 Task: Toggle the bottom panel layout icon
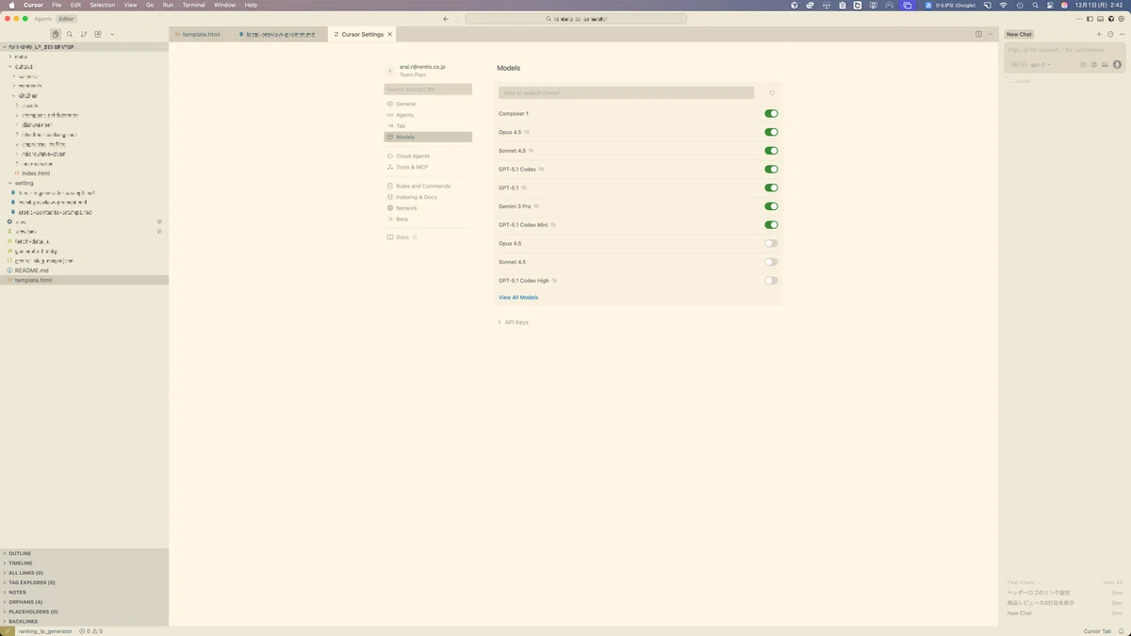[1099, 19]
